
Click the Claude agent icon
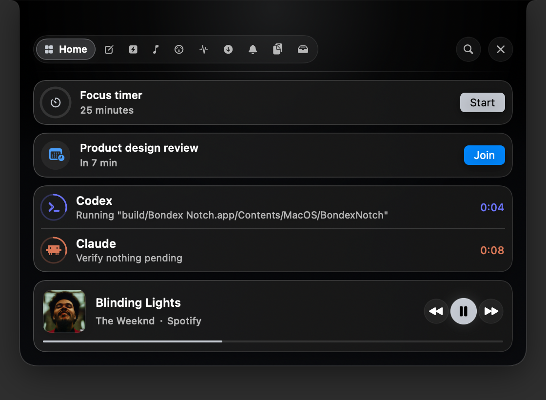click(x=54, y=250)
